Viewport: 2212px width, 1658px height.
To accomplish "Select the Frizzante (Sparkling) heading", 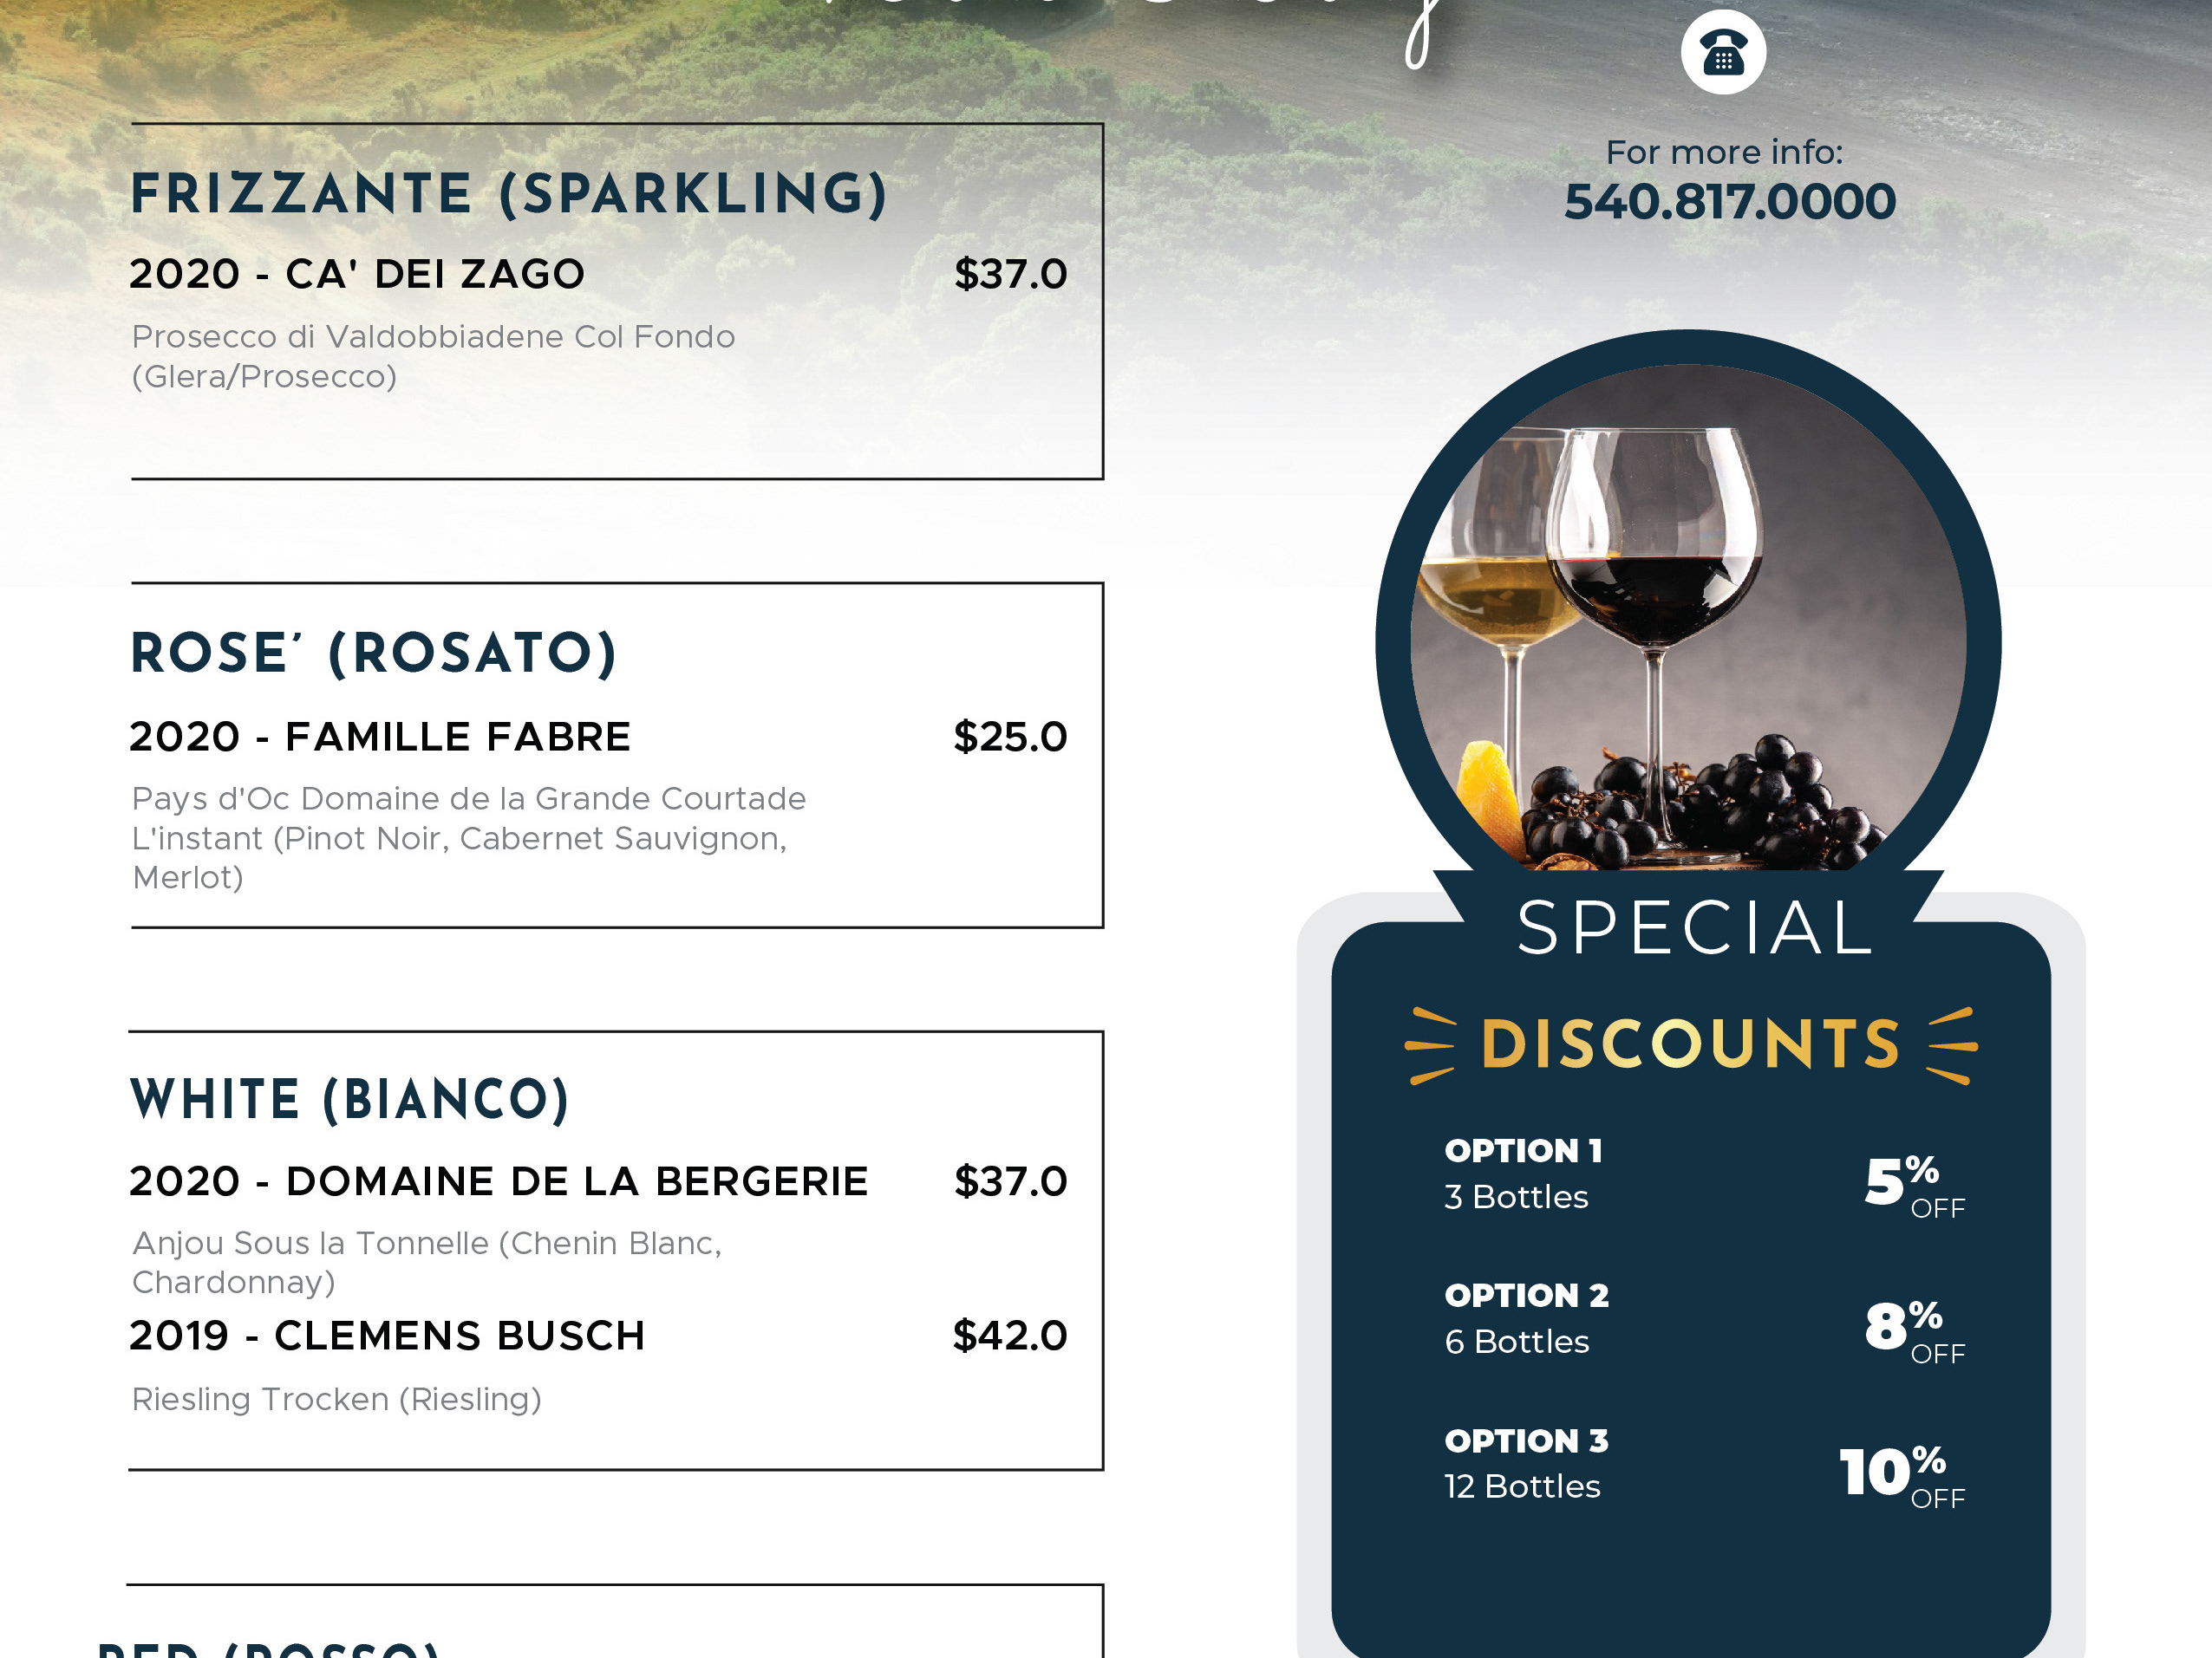I will click(509, 194).
